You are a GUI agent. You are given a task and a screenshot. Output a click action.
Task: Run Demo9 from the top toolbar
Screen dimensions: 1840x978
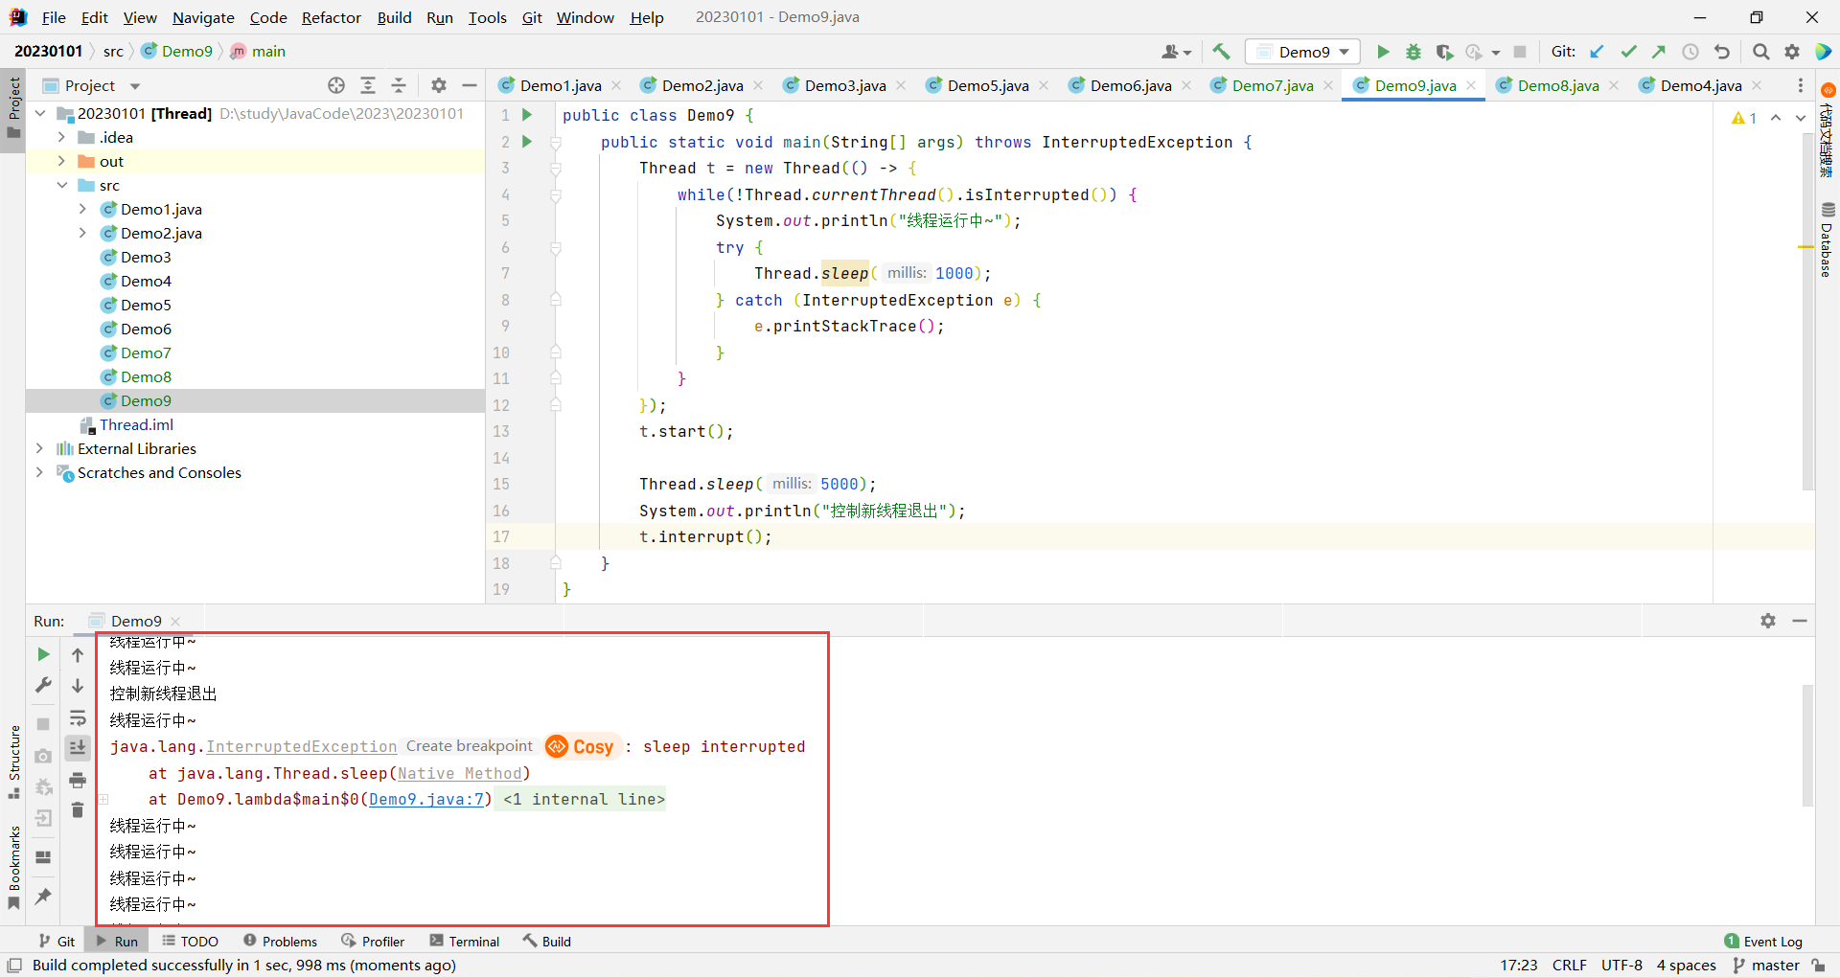(1382, 52)
